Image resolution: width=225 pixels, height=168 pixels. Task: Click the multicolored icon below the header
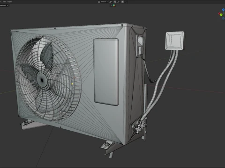click(114, 5)
